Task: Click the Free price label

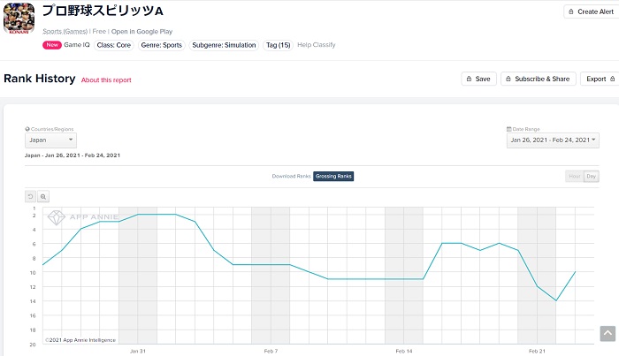Action: click(99, 31)
